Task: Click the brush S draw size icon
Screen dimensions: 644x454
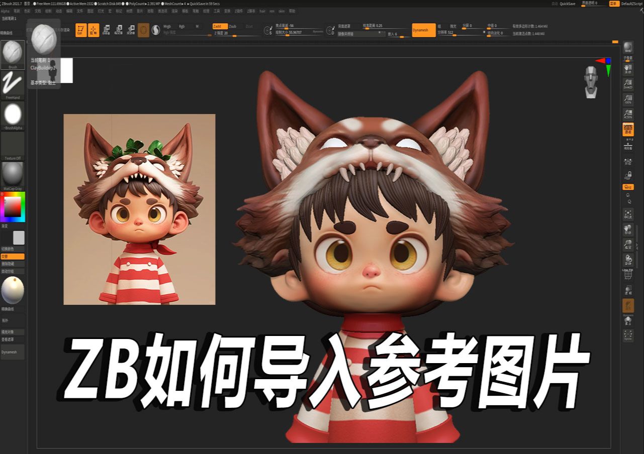Action: tap(268, 31)
